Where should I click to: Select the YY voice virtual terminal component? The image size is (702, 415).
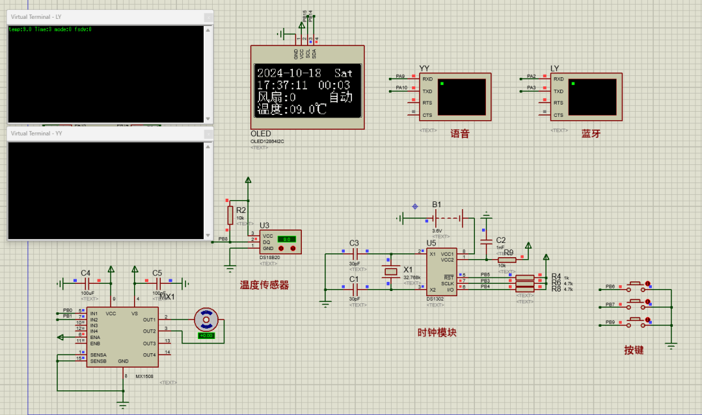coord(455,97)
